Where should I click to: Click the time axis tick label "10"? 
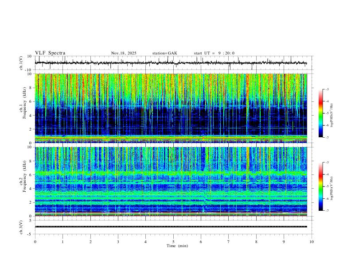[312, 242]
